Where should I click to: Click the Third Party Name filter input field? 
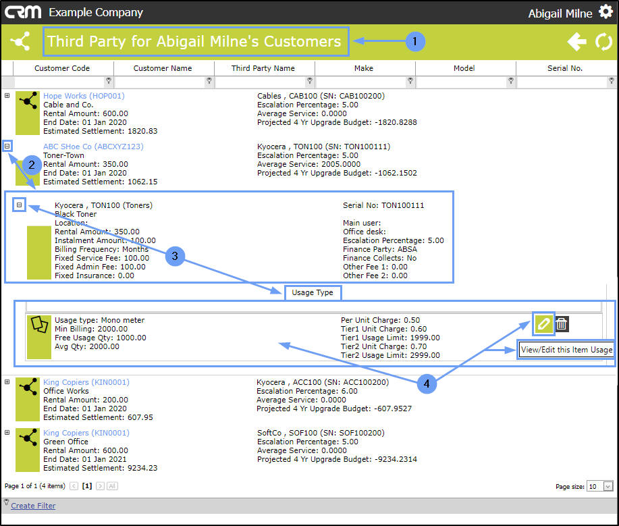point(261,82)
